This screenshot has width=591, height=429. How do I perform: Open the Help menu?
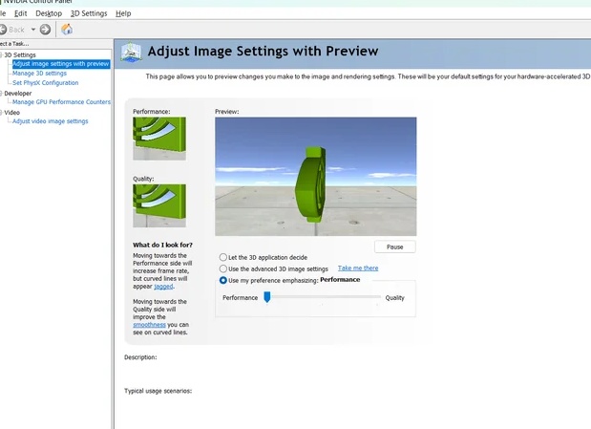coord(123,13)
